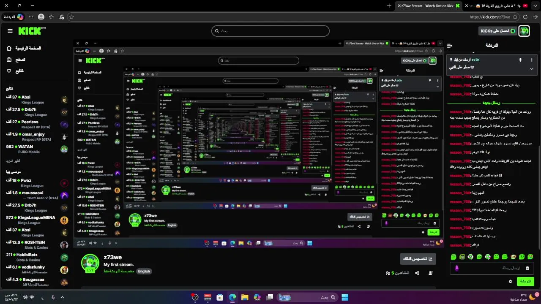Image resolution: width=541 pixels, height=304 pixels.
Task: Open pinned message three-dot options
Action: (532, 60)
